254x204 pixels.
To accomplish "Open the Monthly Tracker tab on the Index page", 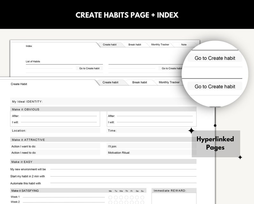I will point(160,44).
